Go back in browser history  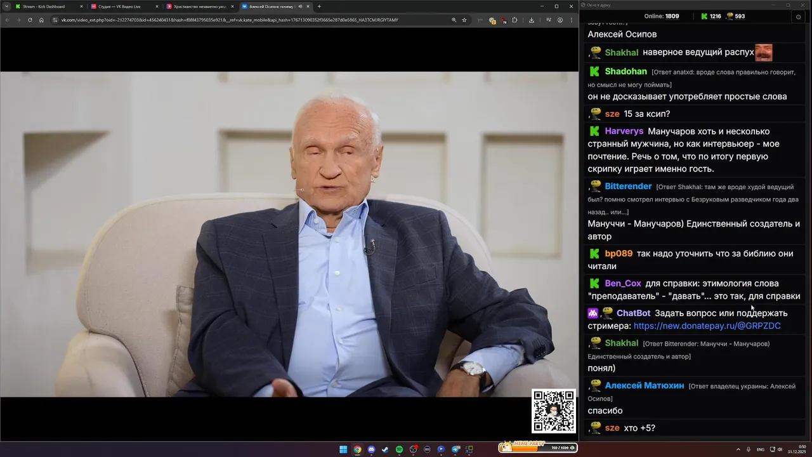click(x=7, y=20)
